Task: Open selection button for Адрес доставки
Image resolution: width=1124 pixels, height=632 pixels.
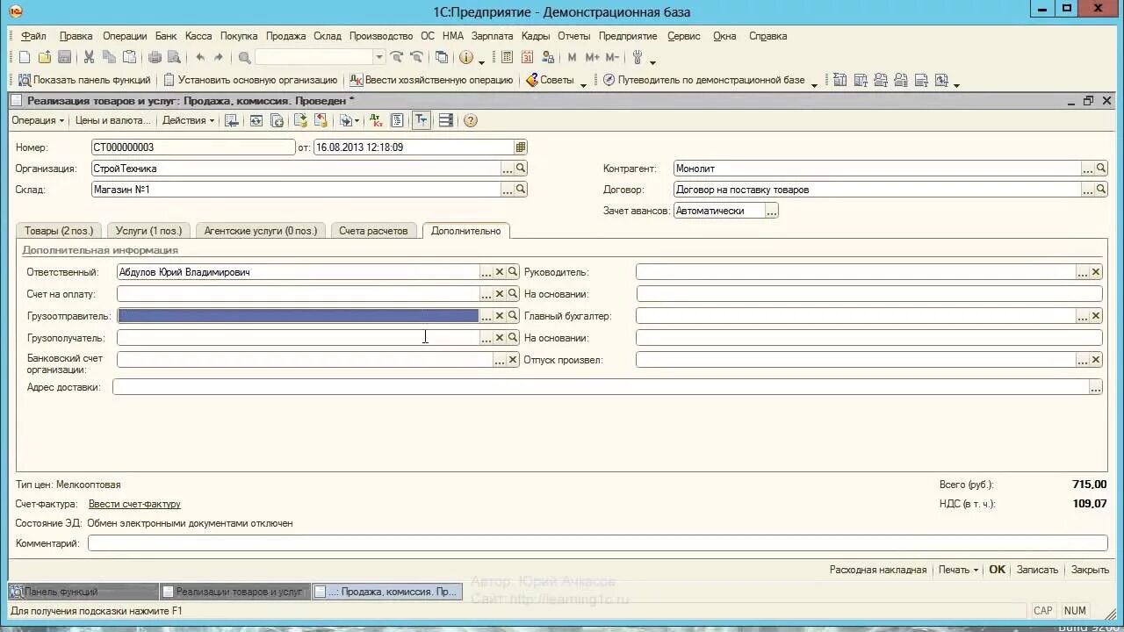Action: [x=1095, y=387]
